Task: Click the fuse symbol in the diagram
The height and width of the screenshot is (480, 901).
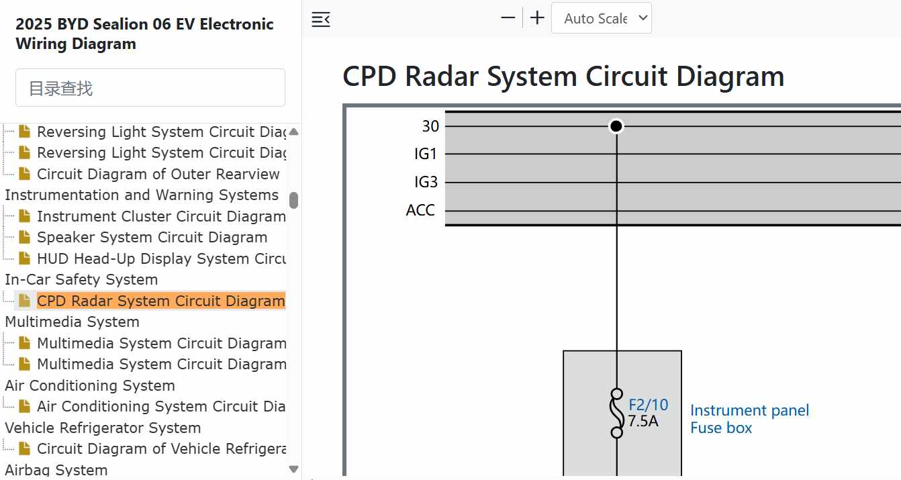Action: (616, 413)
